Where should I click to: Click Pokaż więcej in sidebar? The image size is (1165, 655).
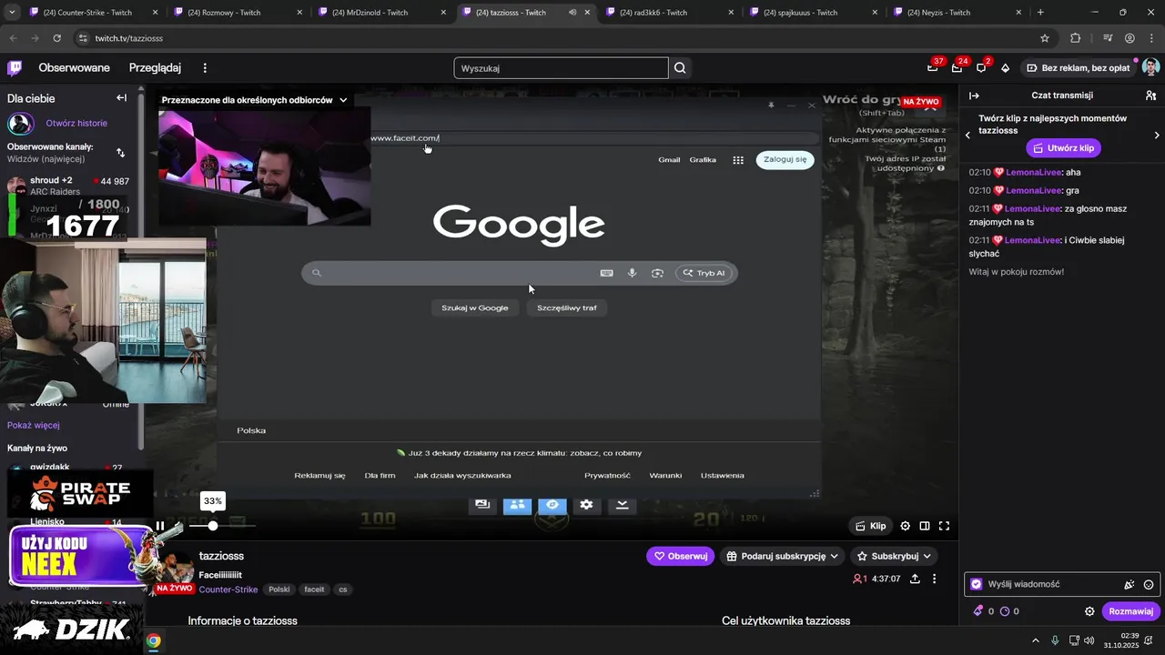(34, 425)
